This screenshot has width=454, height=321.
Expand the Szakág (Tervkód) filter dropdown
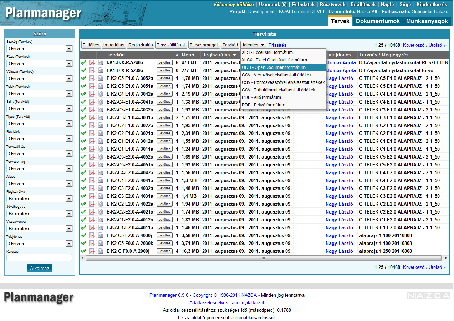69,49
